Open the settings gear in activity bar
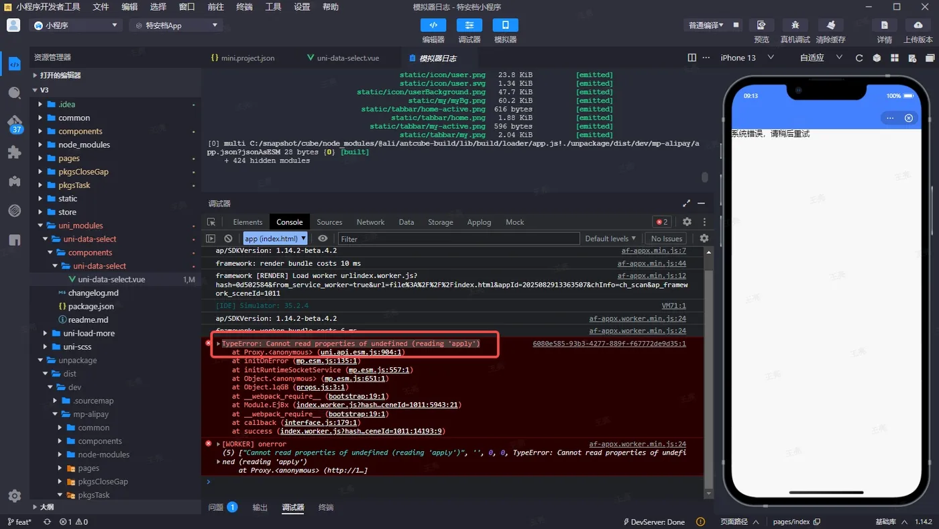 pos(14,496)
